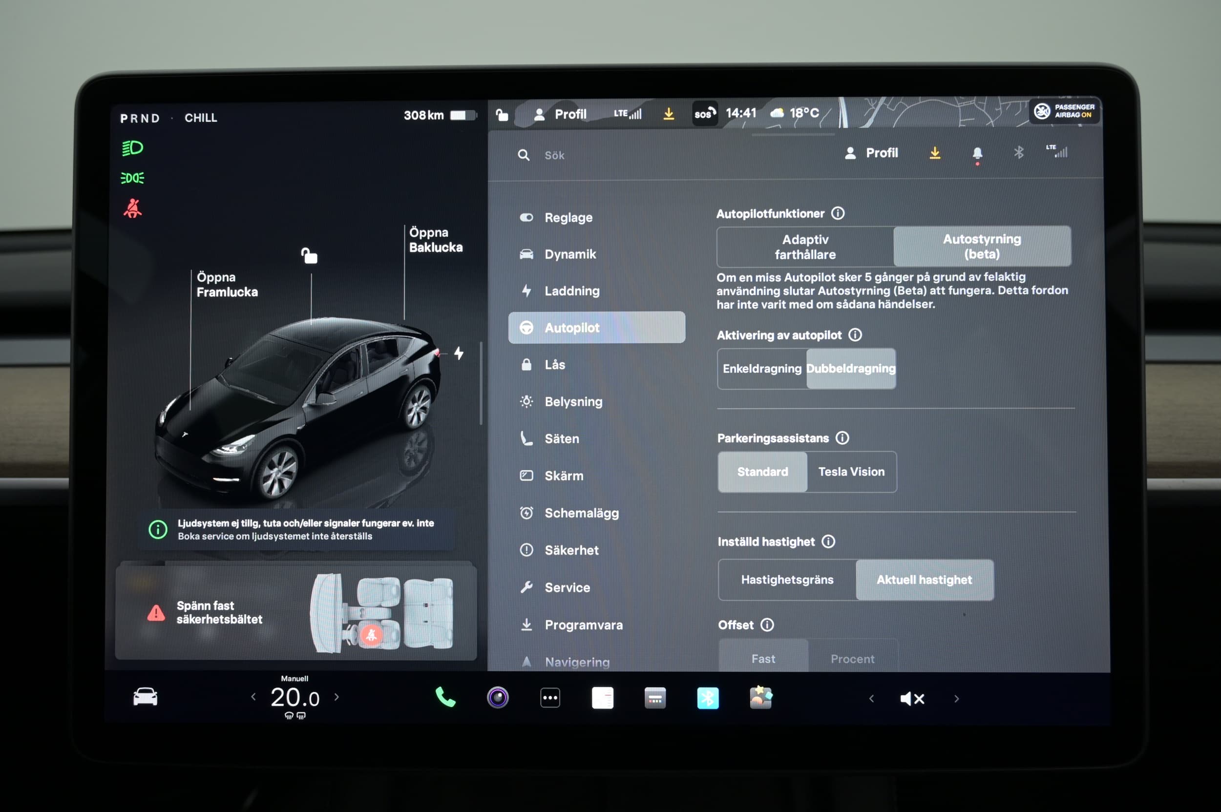This screenshot has height=812, width=1221.
Task: Select the Autopilot menu item
Action: [597, 327]
